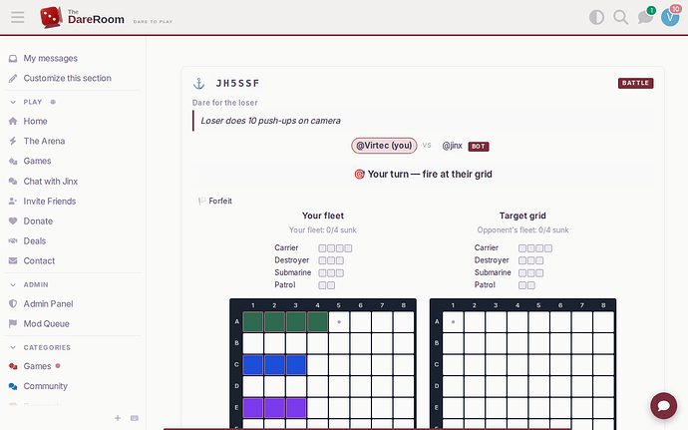688x430 pixels.
Task: Click the red icon beside Games category
Action: point(13,366)
